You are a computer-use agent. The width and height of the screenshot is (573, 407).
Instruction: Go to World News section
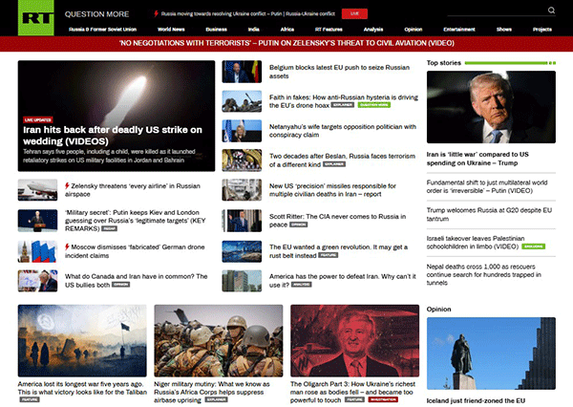click(x=171, y=30)
